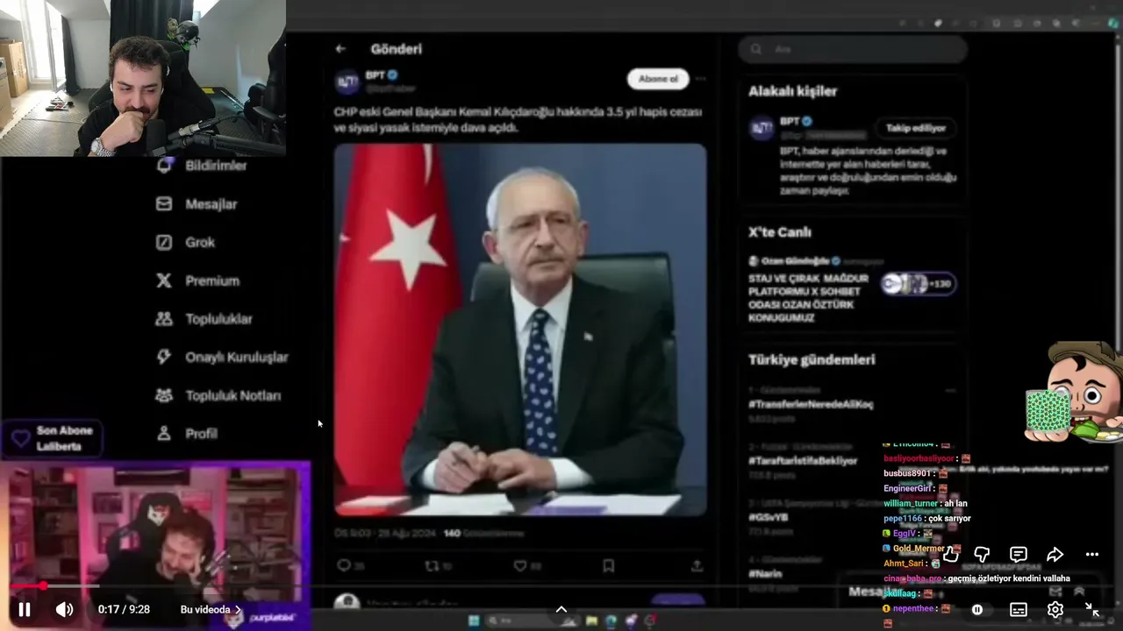Click the Profil person icon
This screenshot has height=631, width=1123.
pyautogui.click(x=164, y=433)
